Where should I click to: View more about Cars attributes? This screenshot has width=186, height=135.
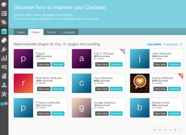[102, 89]
